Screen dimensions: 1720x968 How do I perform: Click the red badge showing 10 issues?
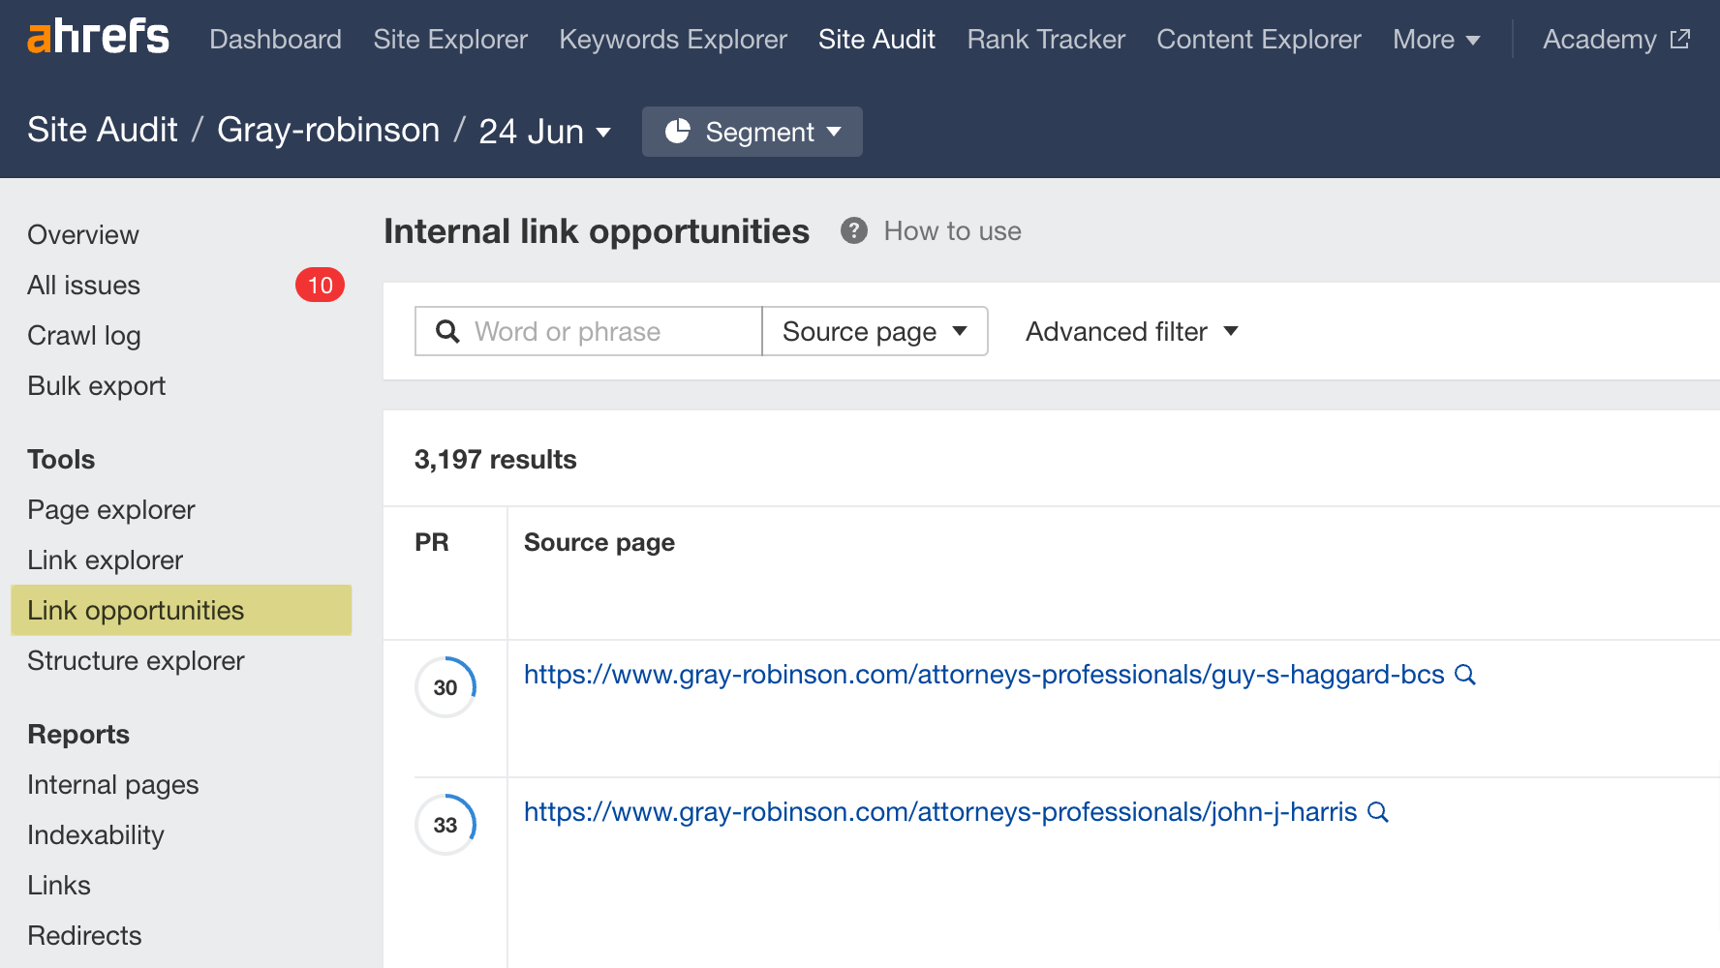click(x=320, y=285)
